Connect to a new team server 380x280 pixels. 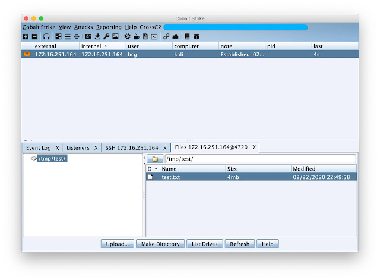coord(26,37)
